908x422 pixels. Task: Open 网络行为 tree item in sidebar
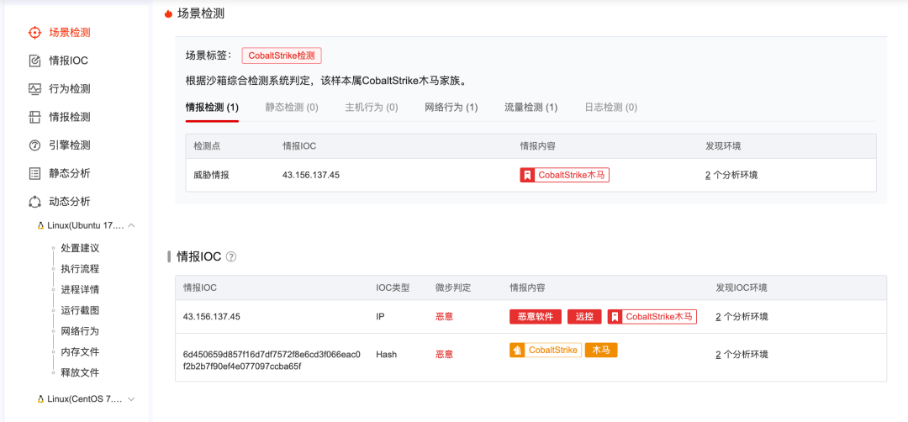(x=80, y=331)
